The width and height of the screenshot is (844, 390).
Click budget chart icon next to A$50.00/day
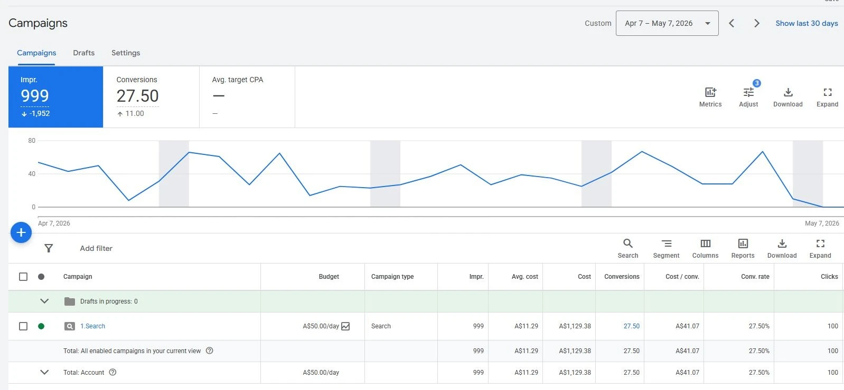(345, 326)
